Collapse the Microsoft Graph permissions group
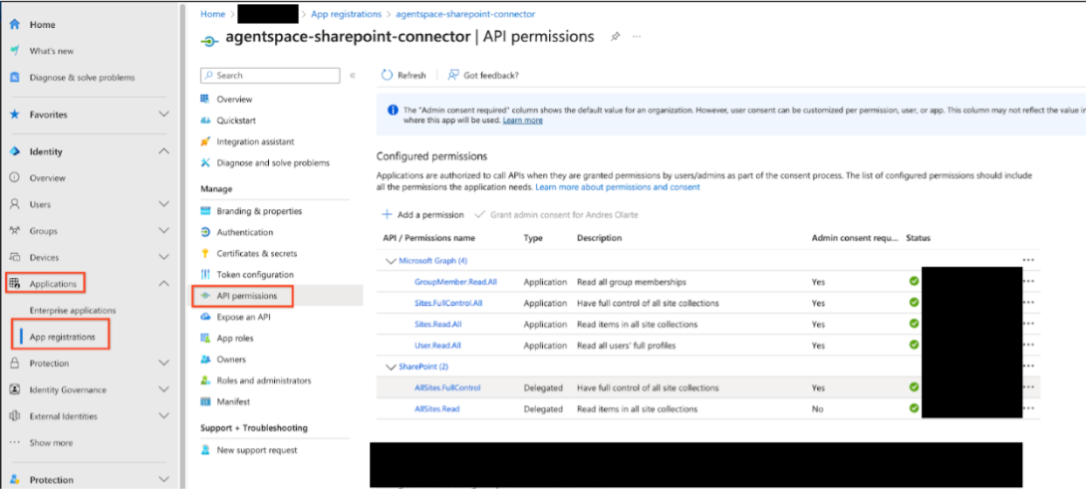Image resolution: width=1088 pixels, height=492 pixels. [389, 261]
